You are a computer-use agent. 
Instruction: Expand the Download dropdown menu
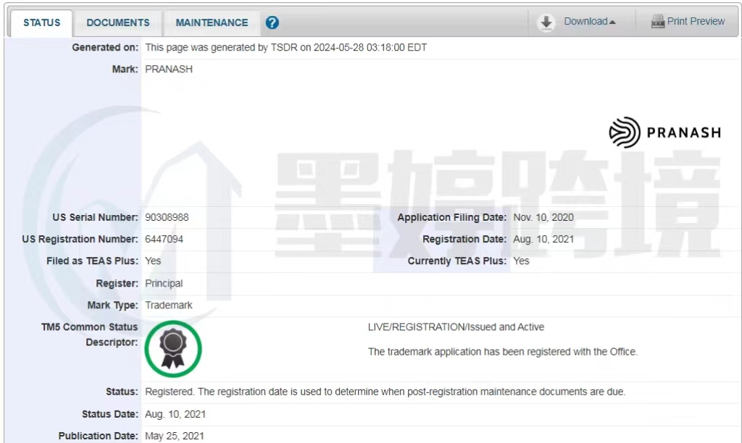pos(590,21)
